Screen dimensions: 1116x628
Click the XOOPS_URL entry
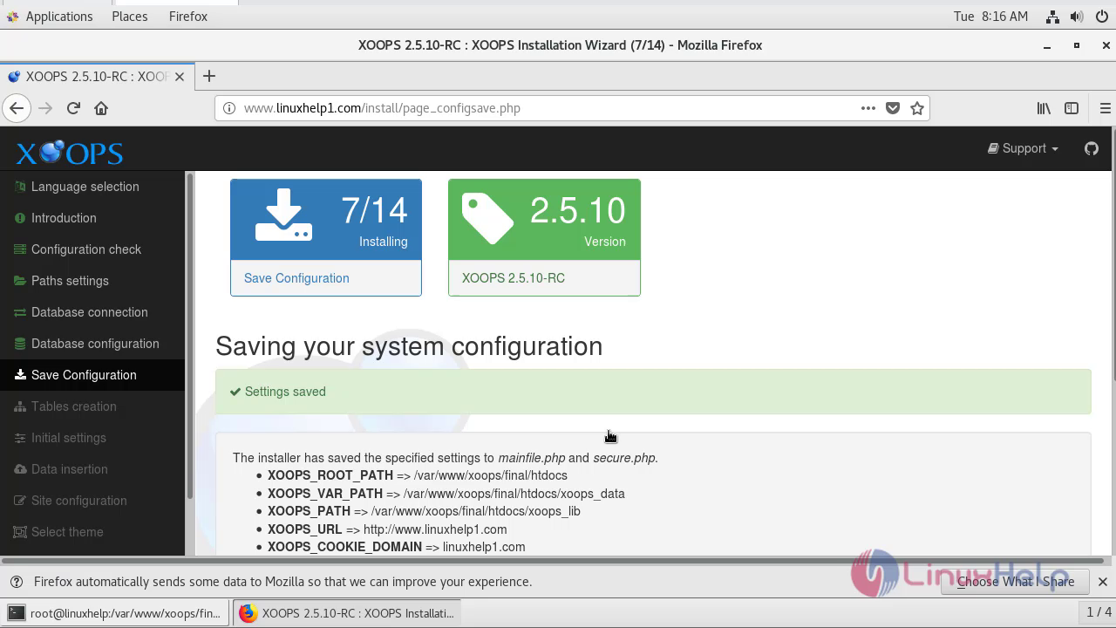(x=387, y=529)
